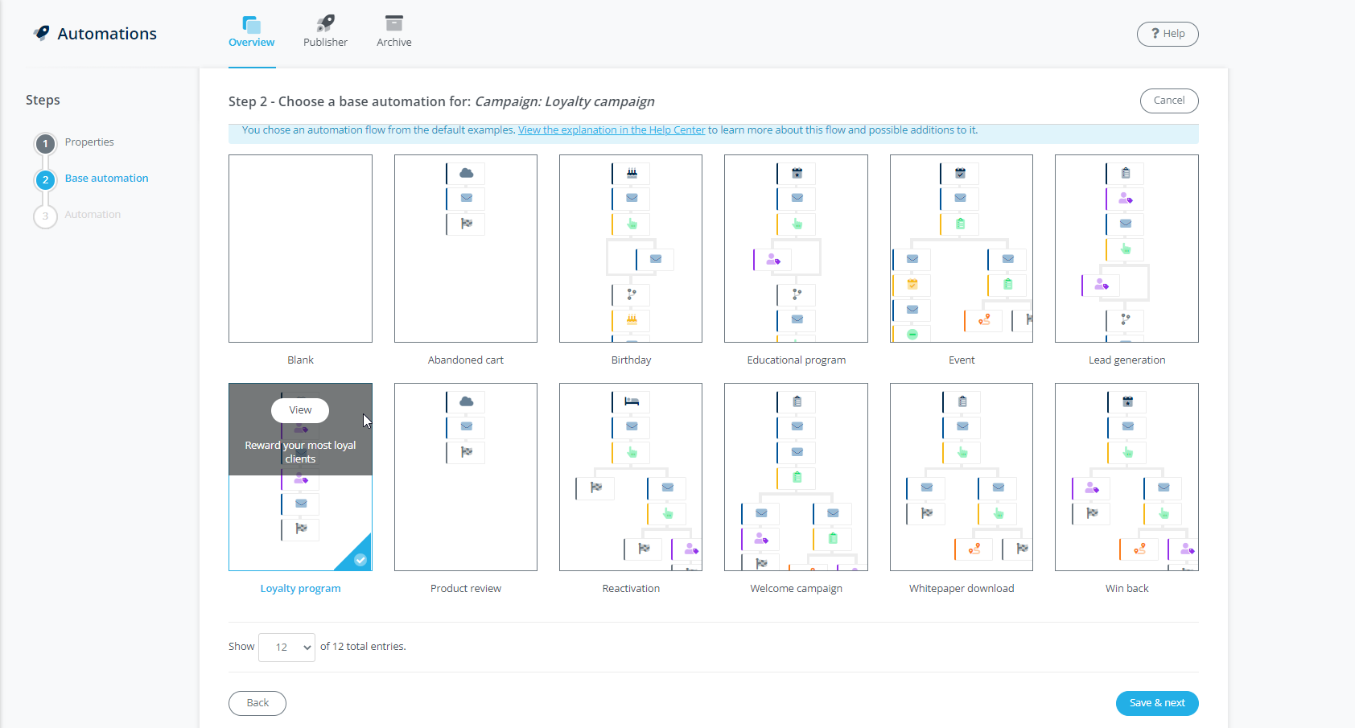Image resolution: width=1355 pixels, height=728 pixels.
Task: Toggle the Loyalty program selected checkmark
Action: (x=360, y=559)
